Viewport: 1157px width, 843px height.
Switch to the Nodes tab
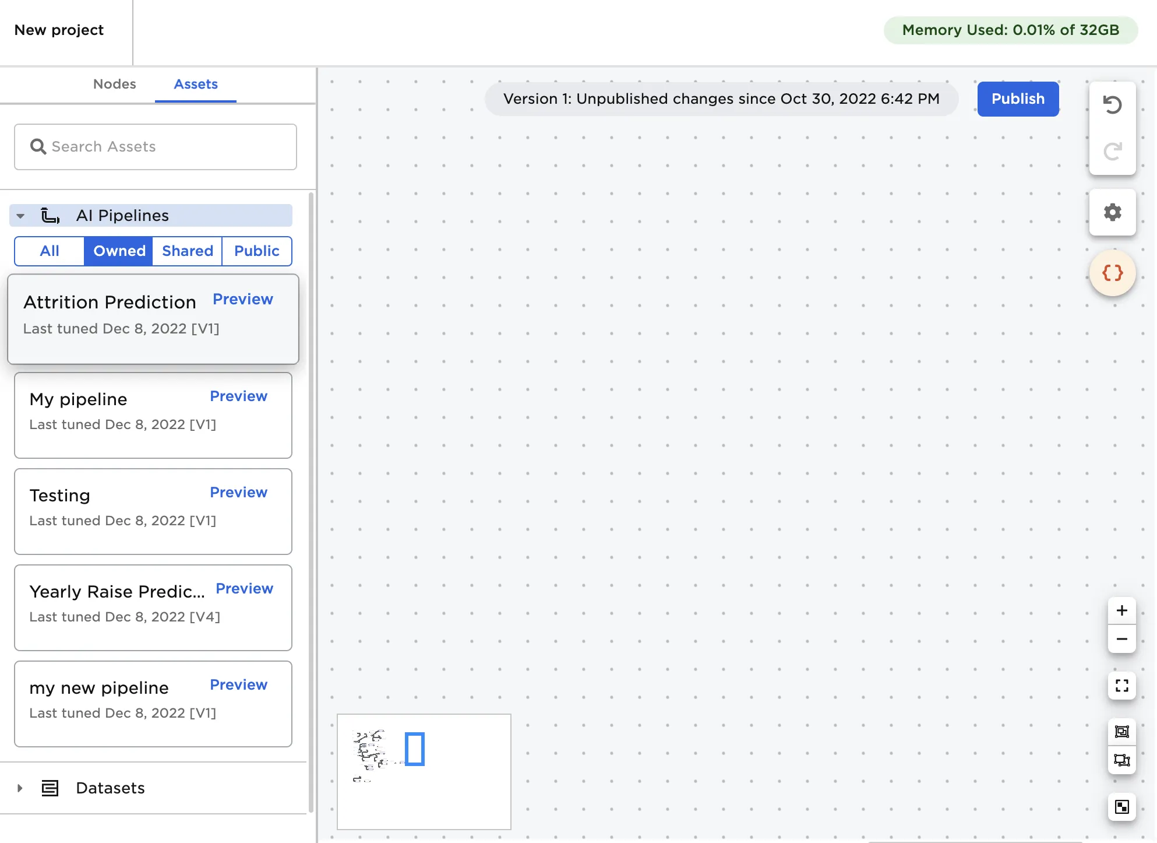[x=114, y=84]
